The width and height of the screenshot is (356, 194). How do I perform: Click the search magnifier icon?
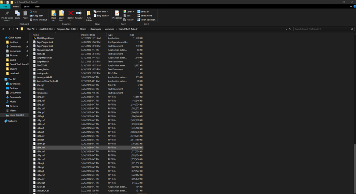tap(352, 29)
